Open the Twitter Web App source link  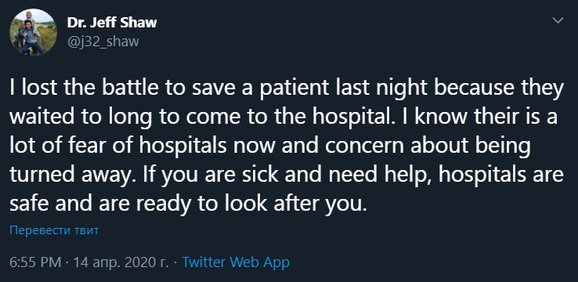236,262
